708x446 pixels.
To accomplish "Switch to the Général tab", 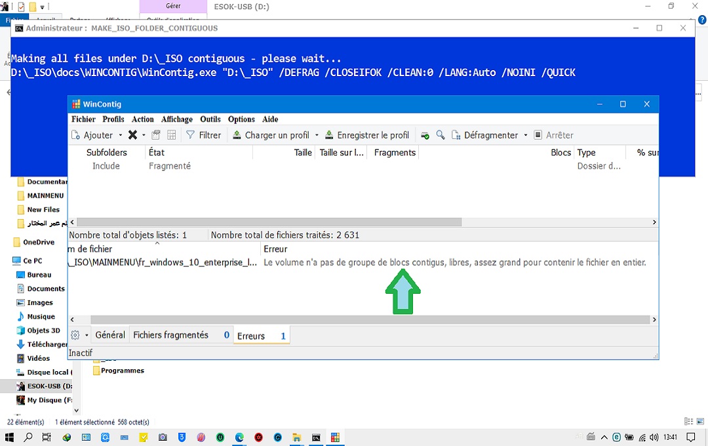I will coord(110,335).
